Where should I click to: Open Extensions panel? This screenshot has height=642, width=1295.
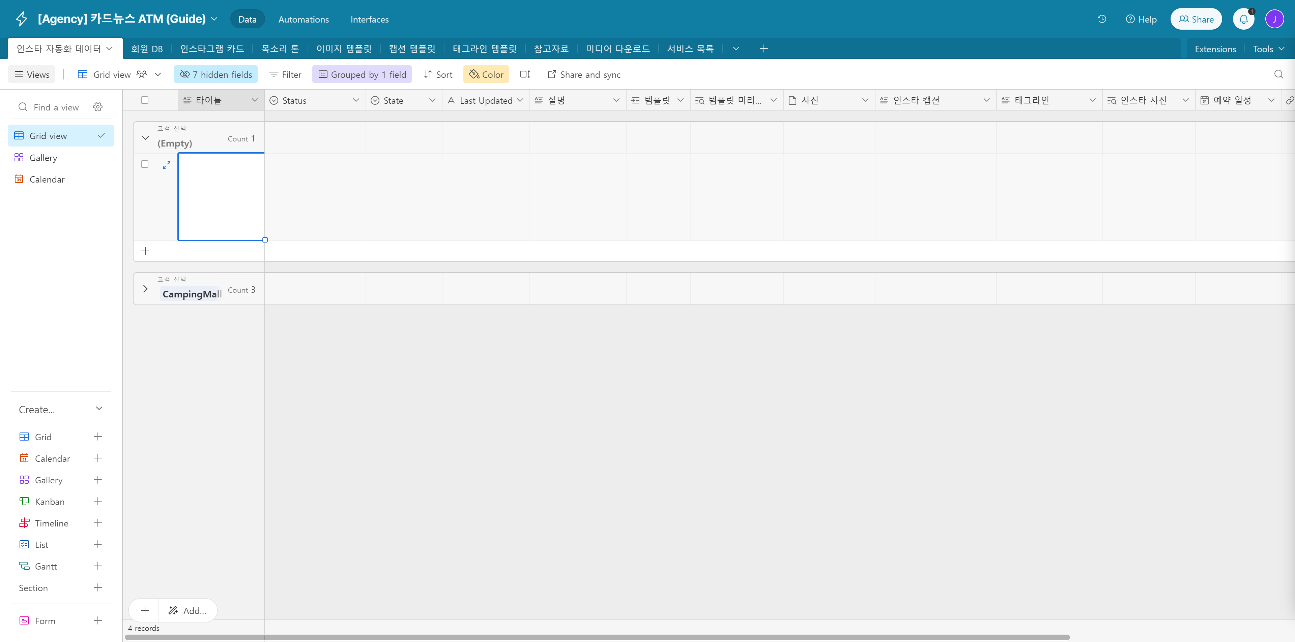click(x=1215, y=49)
